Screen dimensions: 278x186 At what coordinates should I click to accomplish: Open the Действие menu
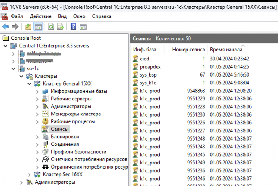tap(41, 16)
